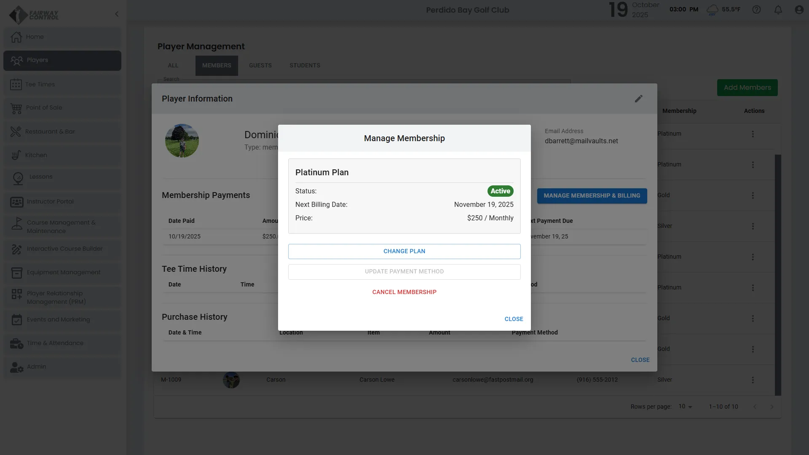Screen dimensions: 809x455
Task: Open the Admin sidebar item
Action: [x=37, y=367]
